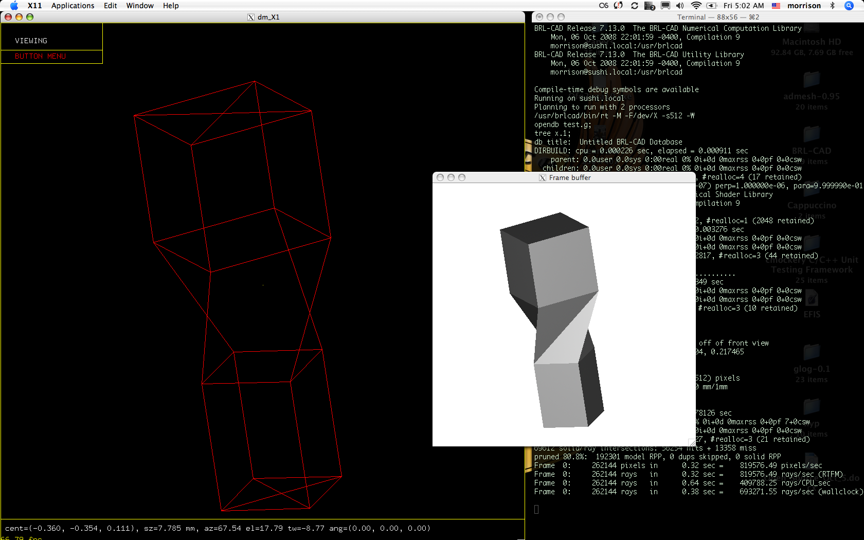Open the Window menu

click(x=140, y=6)
